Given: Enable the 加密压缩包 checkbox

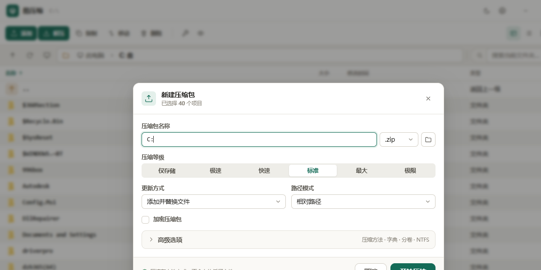Looking at the screenshot, I should coord(145,220).
